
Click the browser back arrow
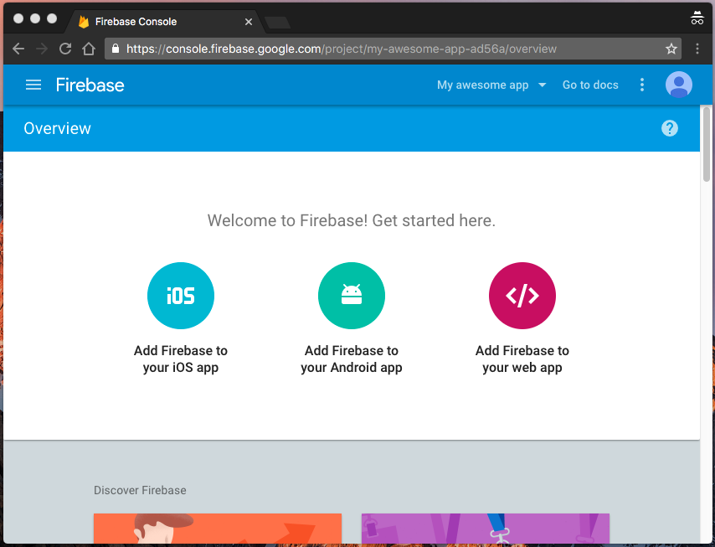point(18,49)
